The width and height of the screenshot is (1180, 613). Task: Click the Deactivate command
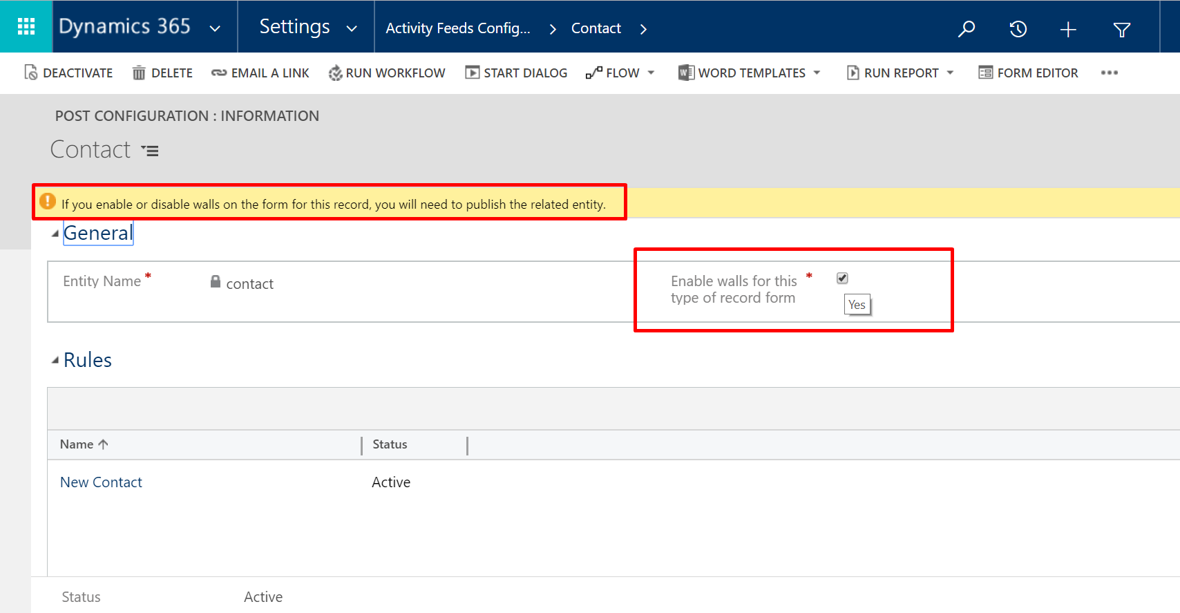pos(68,73)
